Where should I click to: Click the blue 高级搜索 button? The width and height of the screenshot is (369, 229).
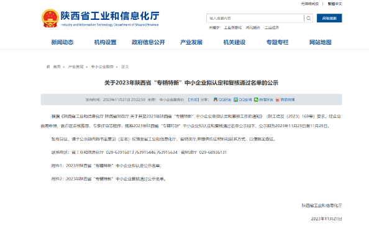[329, 18]
